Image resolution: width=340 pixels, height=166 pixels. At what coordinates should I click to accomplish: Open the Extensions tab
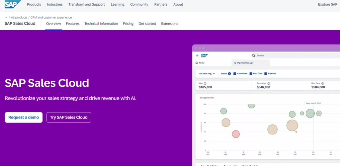[x=170, y=24]
